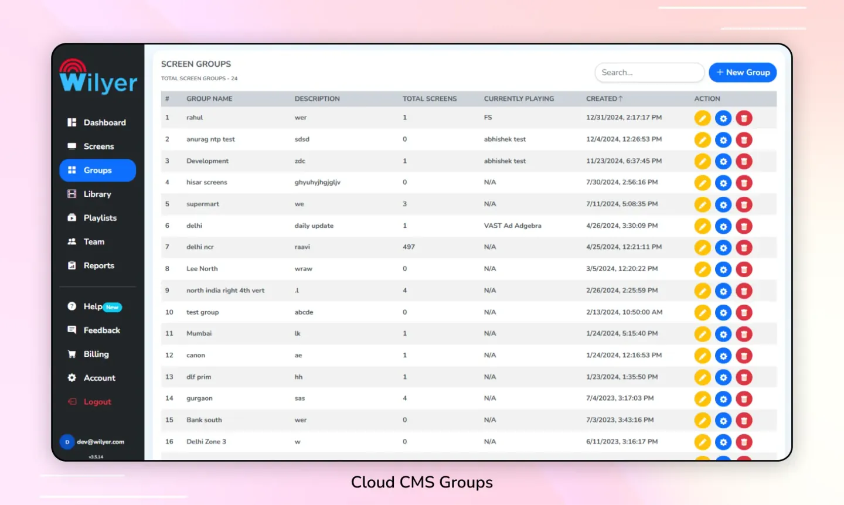Sort by the CREATED column header

tap(604, 99)
